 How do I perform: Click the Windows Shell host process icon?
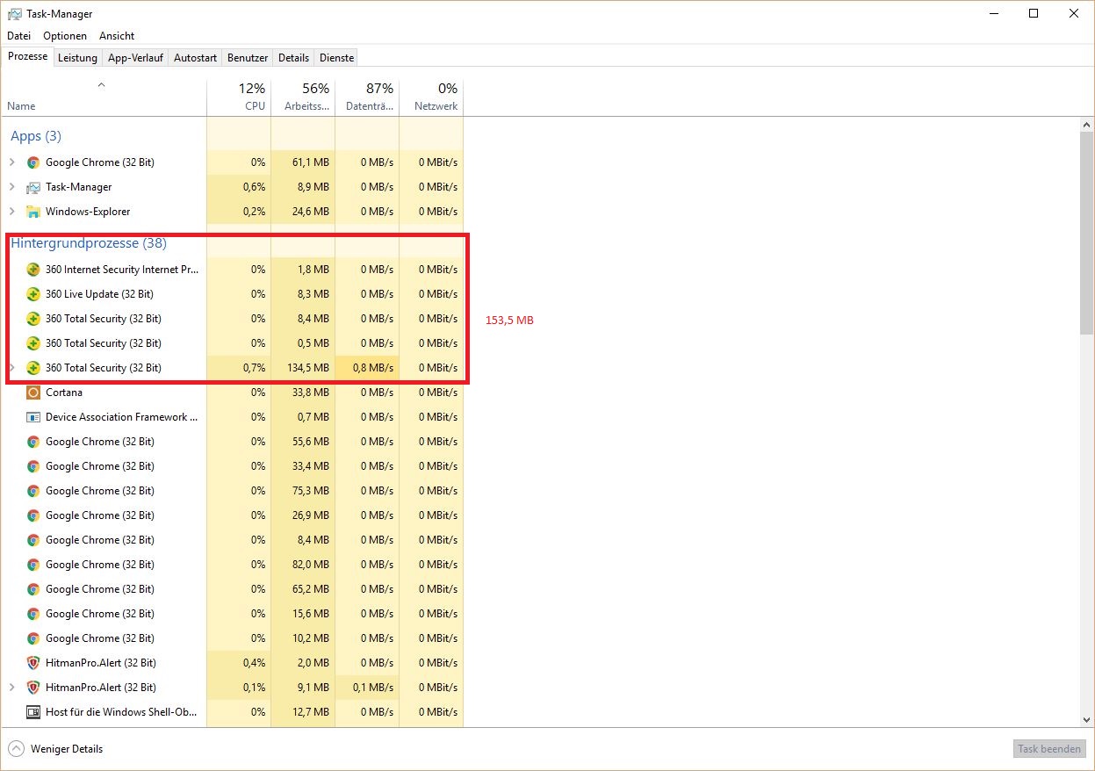point(33,712)
